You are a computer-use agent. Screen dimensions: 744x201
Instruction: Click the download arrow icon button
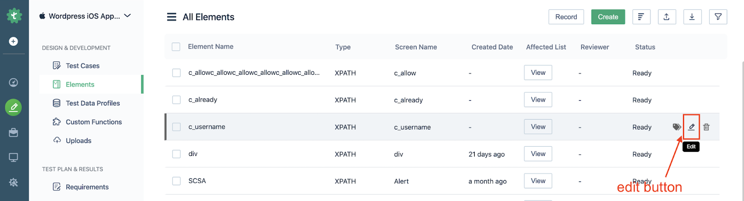pos(692,17)
